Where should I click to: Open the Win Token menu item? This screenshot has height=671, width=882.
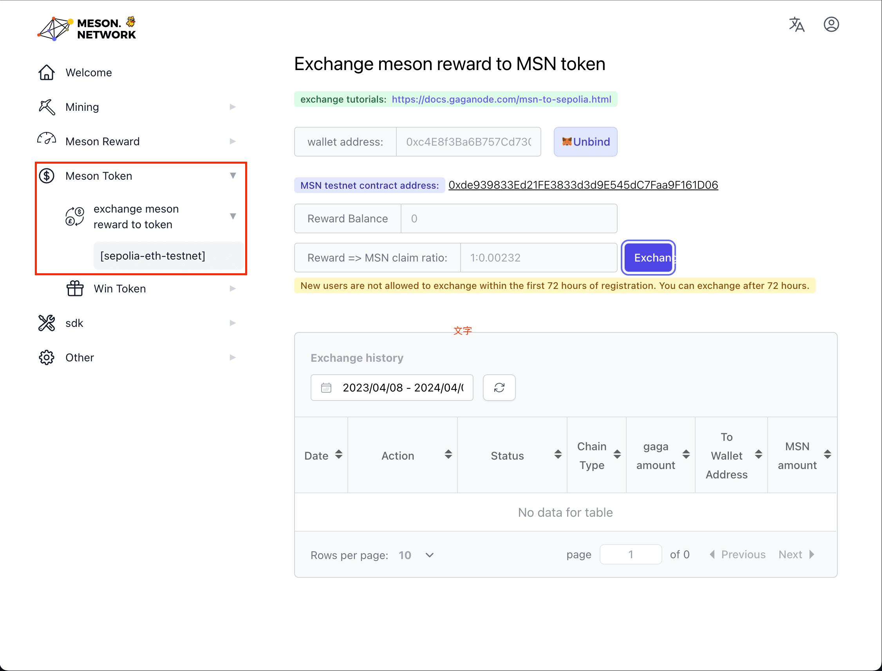(119, 289)
